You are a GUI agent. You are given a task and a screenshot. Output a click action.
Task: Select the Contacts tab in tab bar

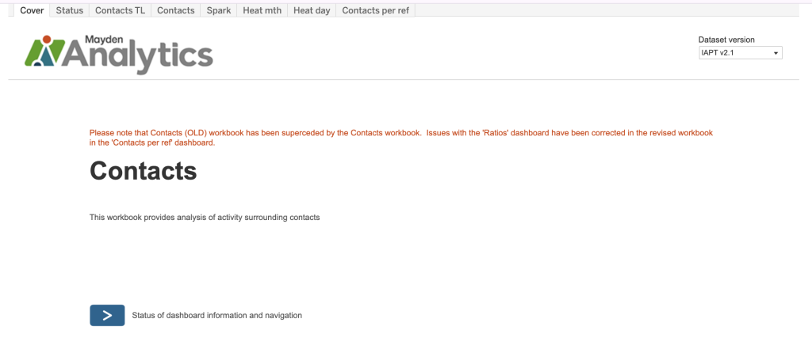[x=175, y=10]
